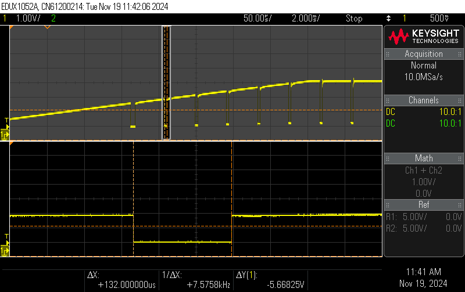Click the ΔY(1) -5.66825V readout

click(x=270, y=280)
